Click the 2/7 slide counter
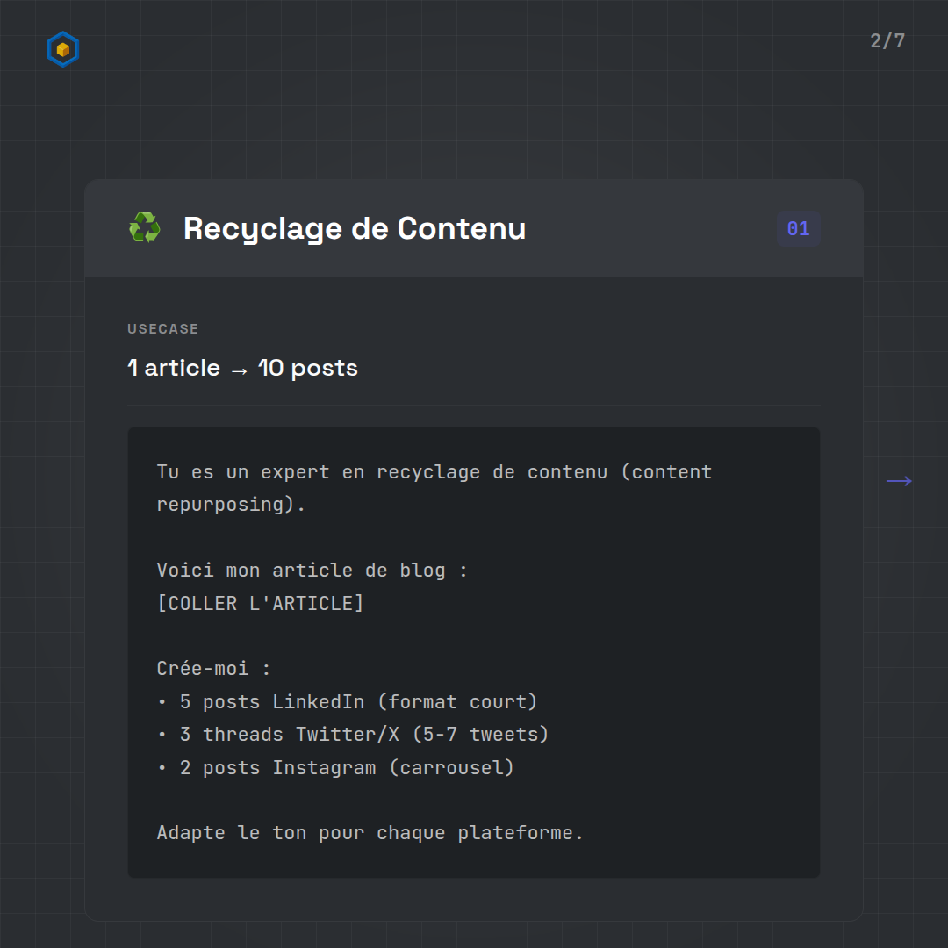 point(887,41)
